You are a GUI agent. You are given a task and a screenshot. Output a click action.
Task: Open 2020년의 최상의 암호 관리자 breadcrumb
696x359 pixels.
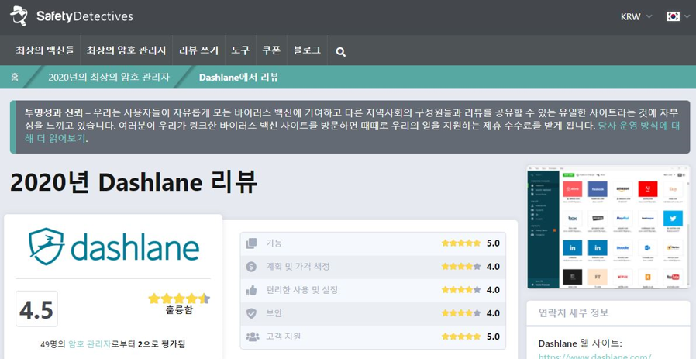click(109, 77)
